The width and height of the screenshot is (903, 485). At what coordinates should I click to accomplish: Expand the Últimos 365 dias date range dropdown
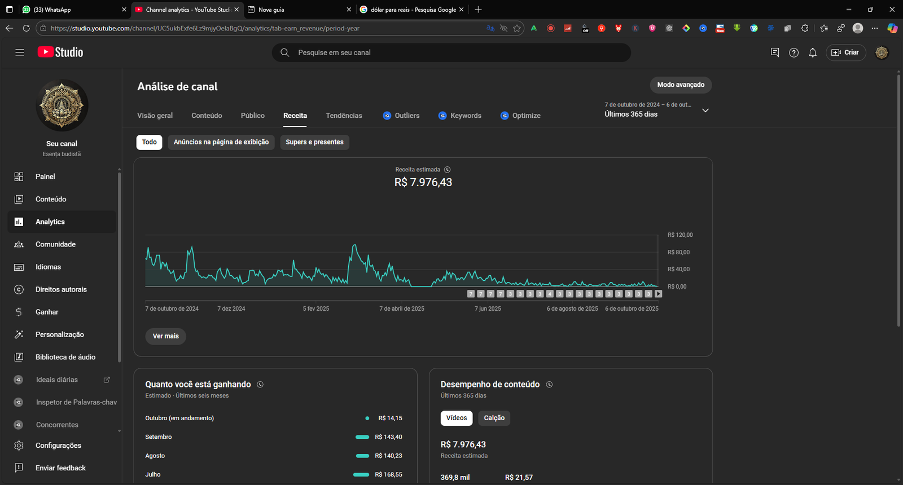tap(705, 111)
